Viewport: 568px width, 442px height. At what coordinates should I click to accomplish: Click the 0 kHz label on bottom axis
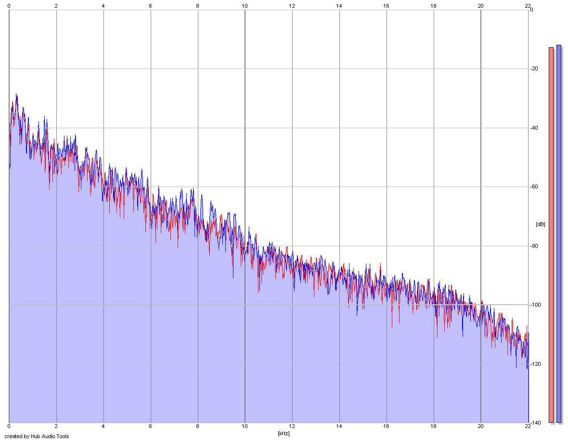(x=9, y=427)
